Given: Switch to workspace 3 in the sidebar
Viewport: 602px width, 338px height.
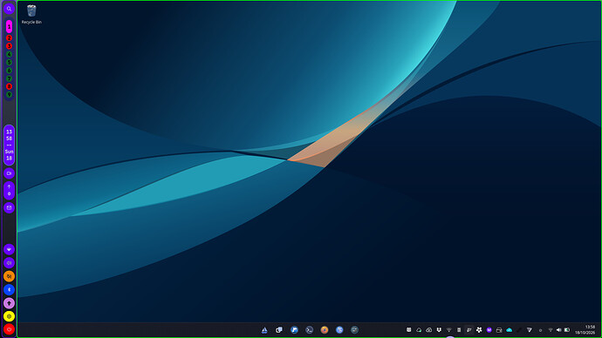Looking at the screenshot, I should [x=9, y=46].
